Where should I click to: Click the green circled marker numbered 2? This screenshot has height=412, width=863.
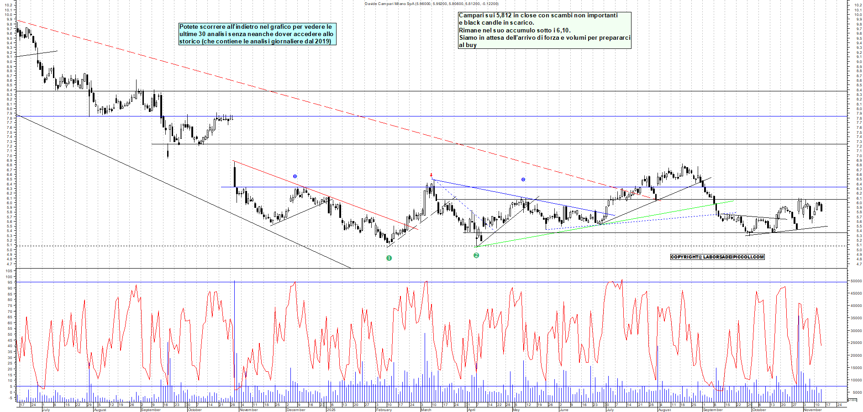pyautogui.click(x=476, y=256)
